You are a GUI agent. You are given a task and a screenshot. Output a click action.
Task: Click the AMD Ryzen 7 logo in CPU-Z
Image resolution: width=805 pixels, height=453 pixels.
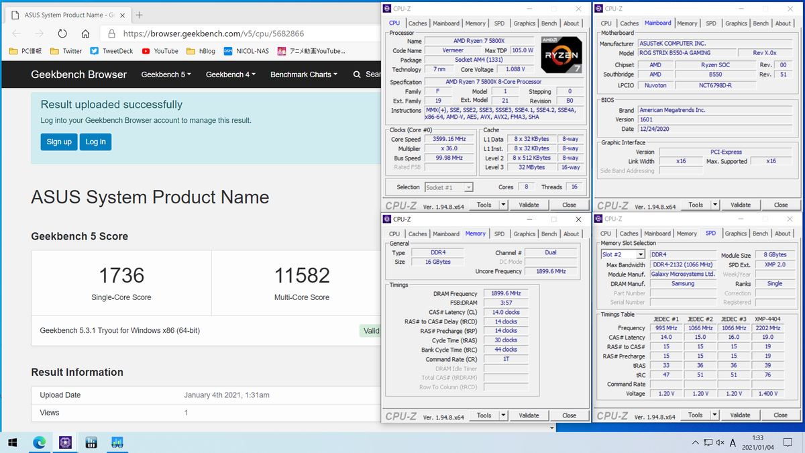point(561,55)
